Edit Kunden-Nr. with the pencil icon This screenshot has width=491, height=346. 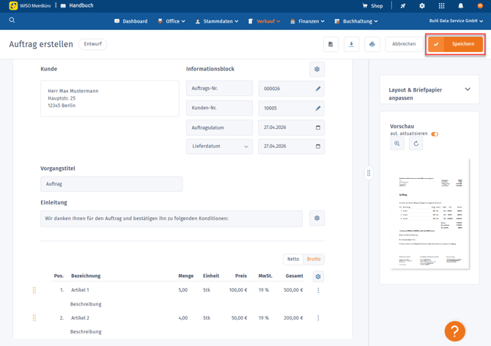click(x=318, y=108)
